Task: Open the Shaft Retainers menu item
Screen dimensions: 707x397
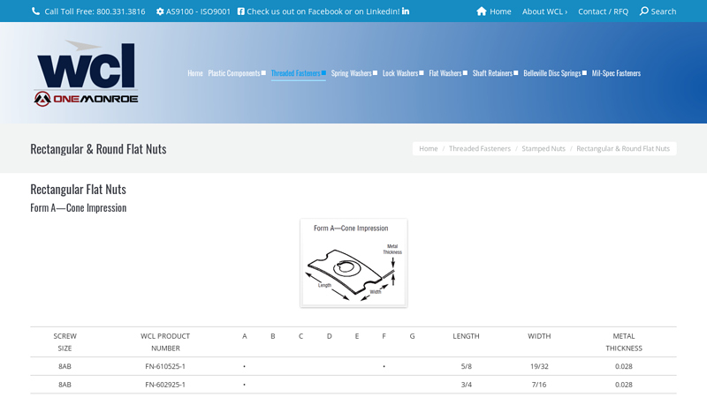Action: click(x=492, y=73)
